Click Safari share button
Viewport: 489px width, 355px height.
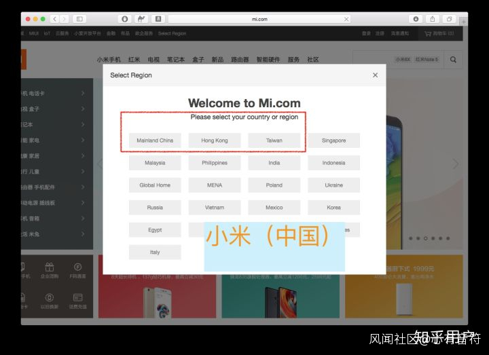433,19
